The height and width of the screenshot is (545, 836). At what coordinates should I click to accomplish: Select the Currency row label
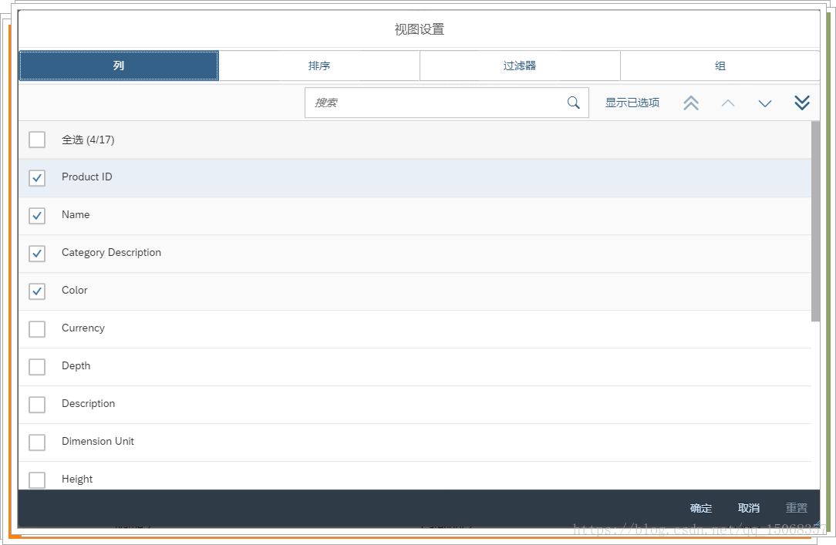tap(83, 328)
